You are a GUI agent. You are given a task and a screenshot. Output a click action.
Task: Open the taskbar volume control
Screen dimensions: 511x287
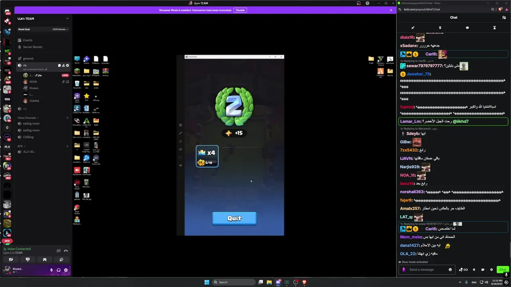click(x=487, y=282)
